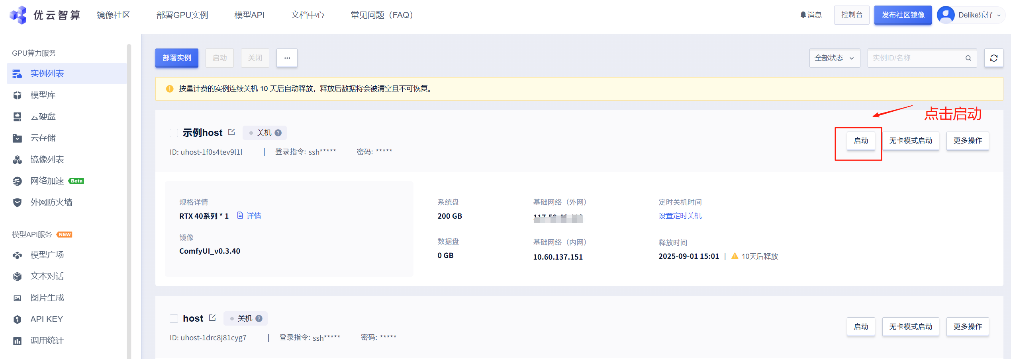The width and height of the screenshot is (1011, 359).
Task: Click the yellow notice alert icon
Action: (170, 89)
